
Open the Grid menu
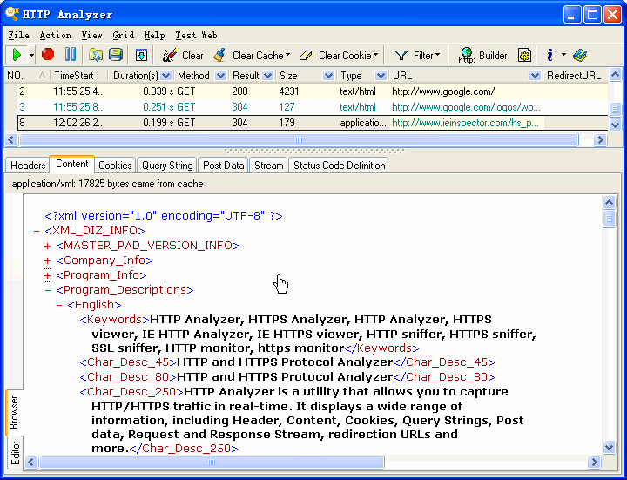(x=123, y=35)
